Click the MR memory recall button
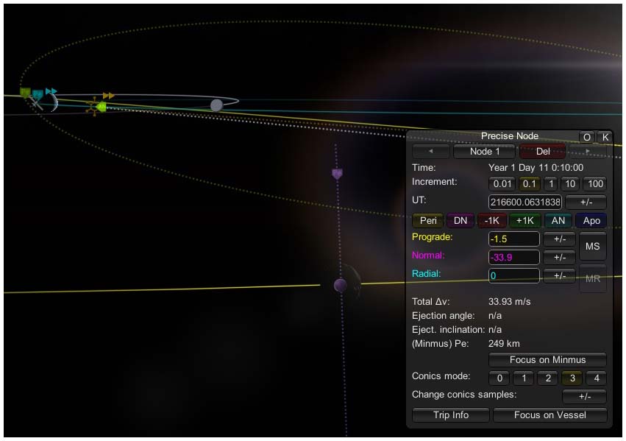Viewport: 626px width, 441px height. click(592, 278)
